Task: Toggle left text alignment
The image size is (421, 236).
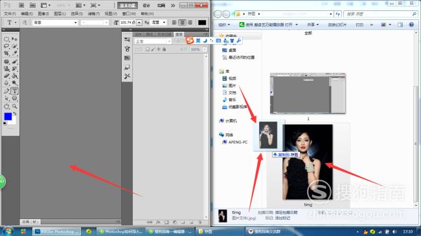Action: pos(174,23)
